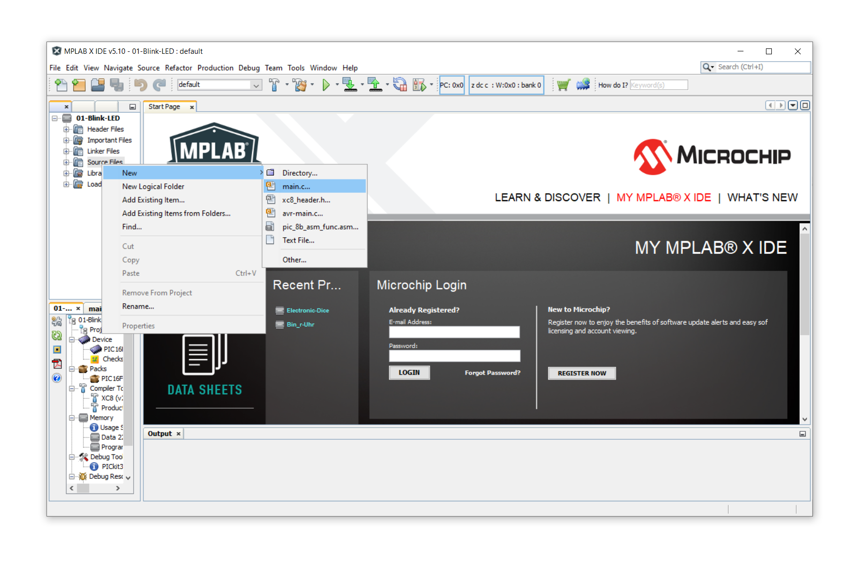Click the refresh icon in dashboard sidebar
This screenshot has width=857, height=563.
[x=57, y=336]
